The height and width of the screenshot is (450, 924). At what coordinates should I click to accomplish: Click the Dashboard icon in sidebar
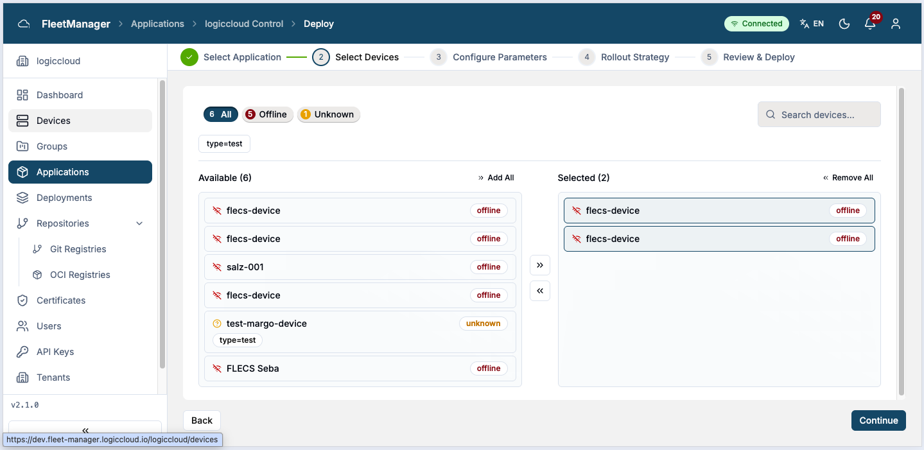click(22, 95)
